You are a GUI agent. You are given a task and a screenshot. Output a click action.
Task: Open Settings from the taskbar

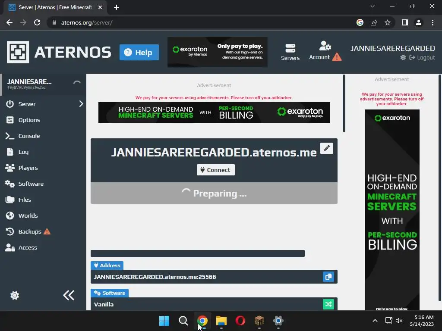pos(278,321)
